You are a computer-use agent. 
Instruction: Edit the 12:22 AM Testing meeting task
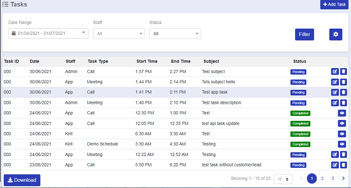click(335, 154)
